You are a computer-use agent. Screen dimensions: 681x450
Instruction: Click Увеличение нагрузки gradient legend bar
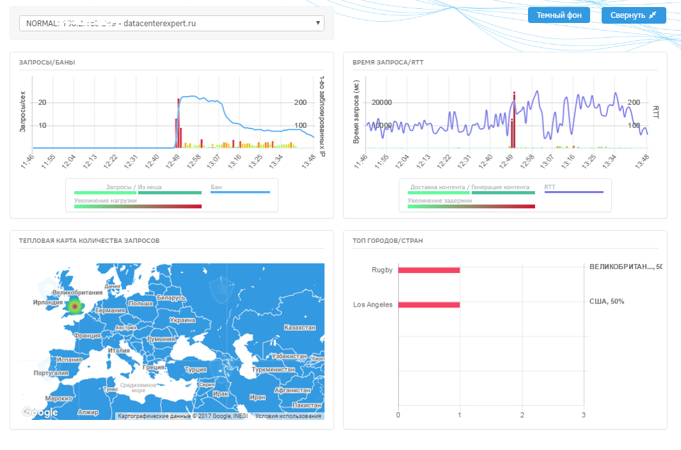[x=138, y=206]
